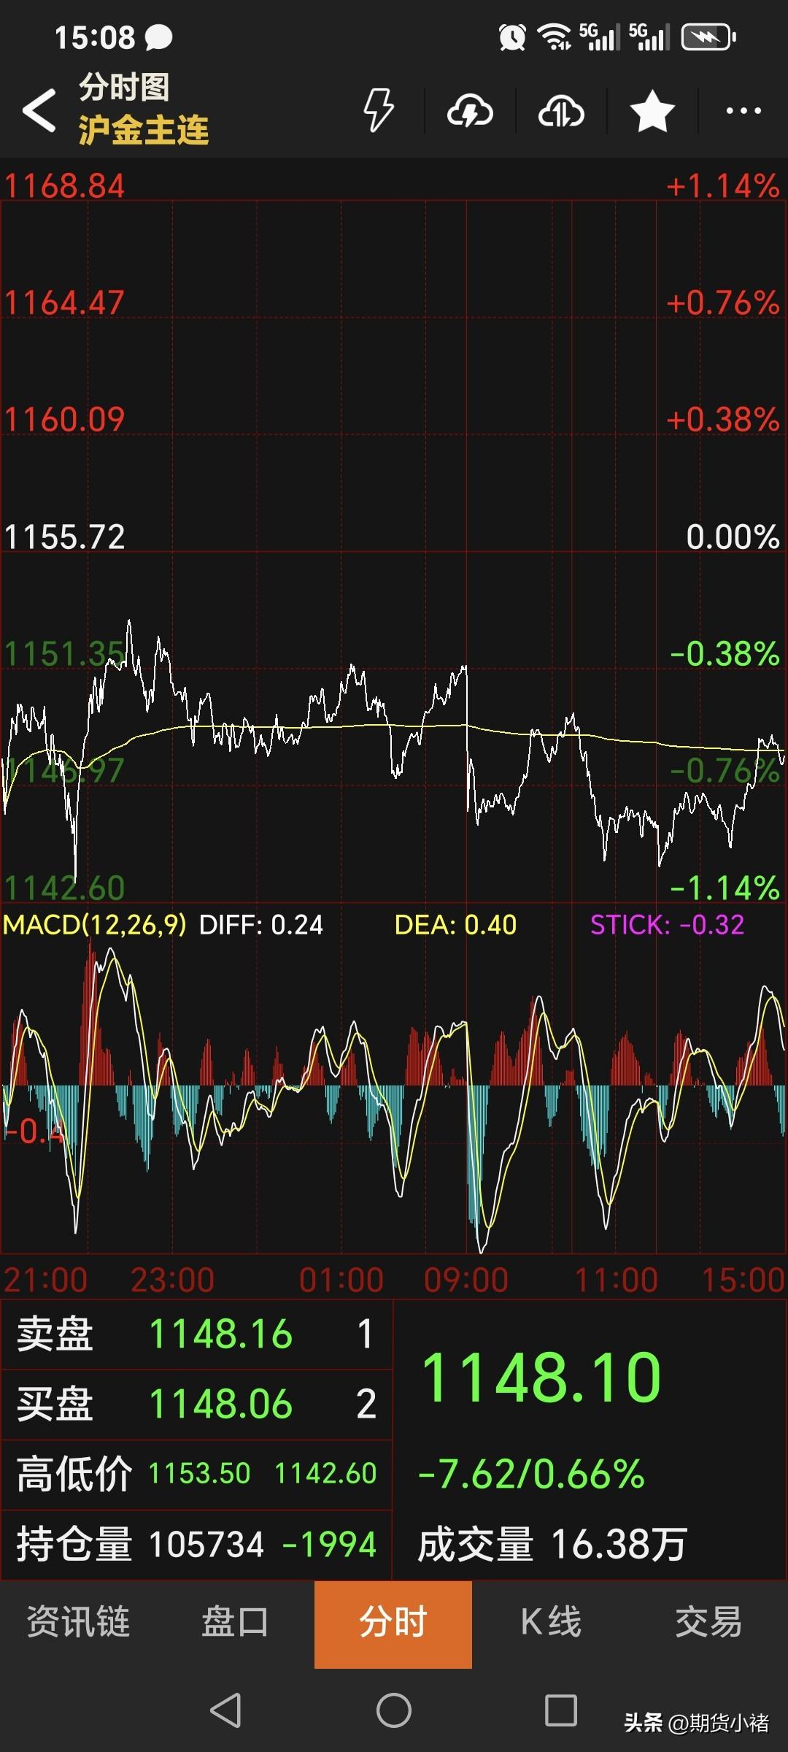Image resolution: width=788 pixels, height=1752 pixels.
Task: Tap the Android home circle button
Action: pyautogui.click(x=394, y=1710)
